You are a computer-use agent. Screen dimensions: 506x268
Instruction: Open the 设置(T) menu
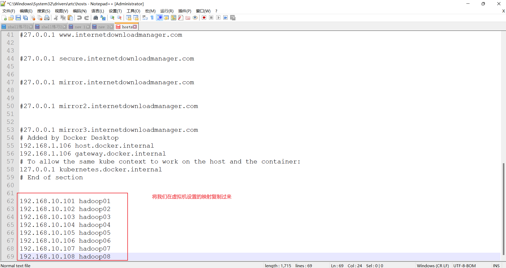115,11
